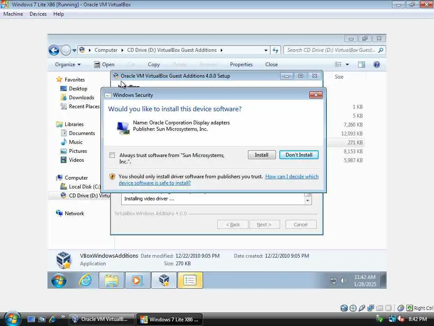
Task: Click Properties in Explorer toolbar
Action: (241, 65)
